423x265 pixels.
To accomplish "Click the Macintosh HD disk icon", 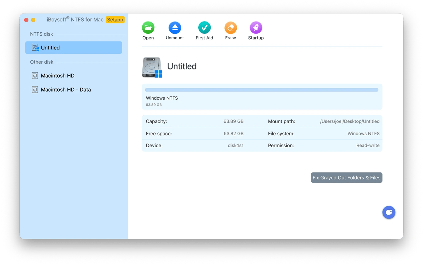I will click(x=35, y=76).
